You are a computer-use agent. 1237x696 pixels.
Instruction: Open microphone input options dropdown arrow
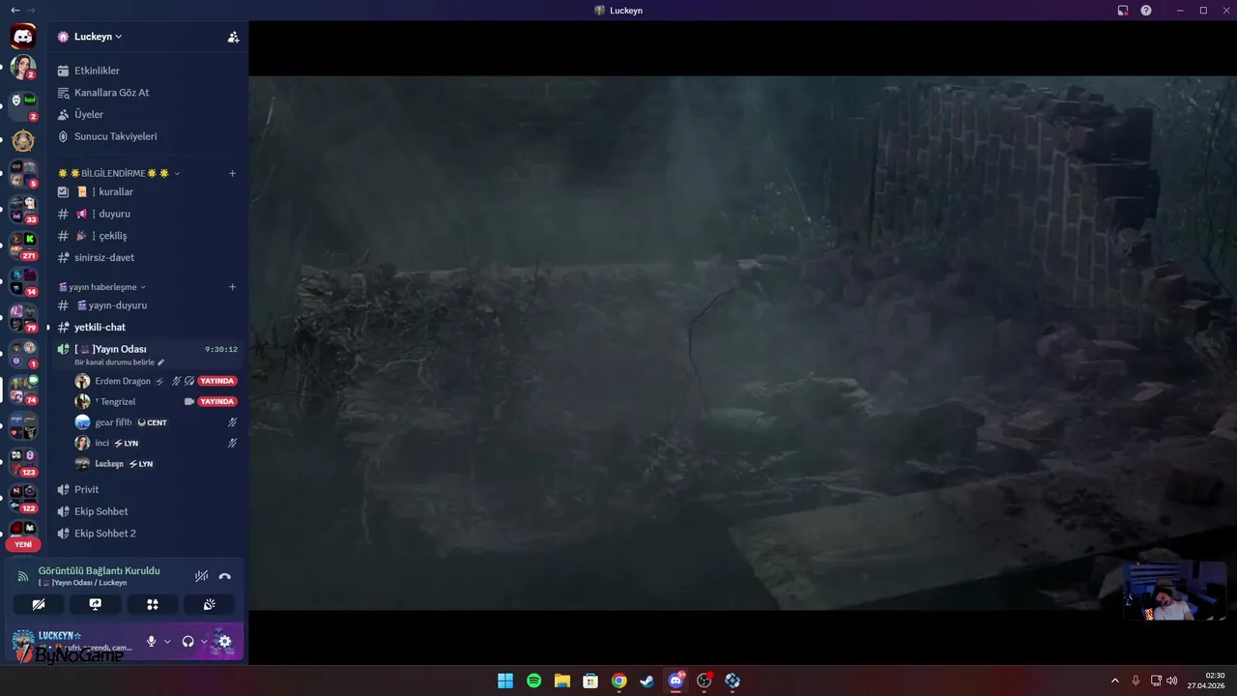(167, 641)
